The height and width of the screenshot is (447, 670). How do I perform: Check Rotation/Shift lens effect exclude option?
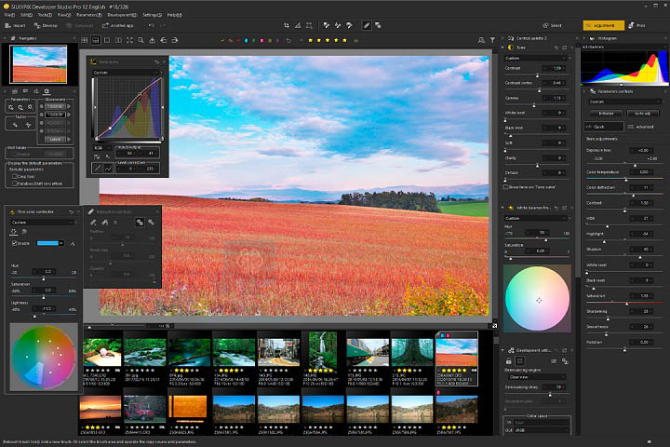point(15,183)
